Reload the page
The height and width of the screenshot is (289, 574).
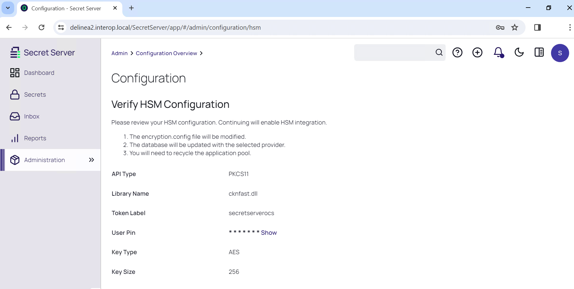click(41, 28)
